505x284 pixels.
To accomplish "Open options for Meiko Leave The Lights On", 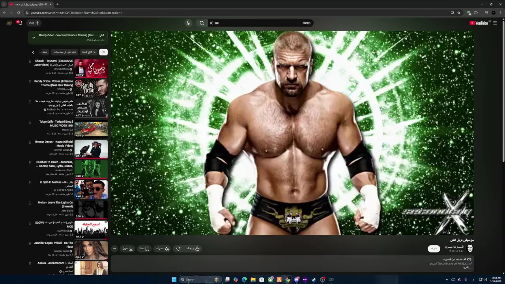I will (30, 203).
